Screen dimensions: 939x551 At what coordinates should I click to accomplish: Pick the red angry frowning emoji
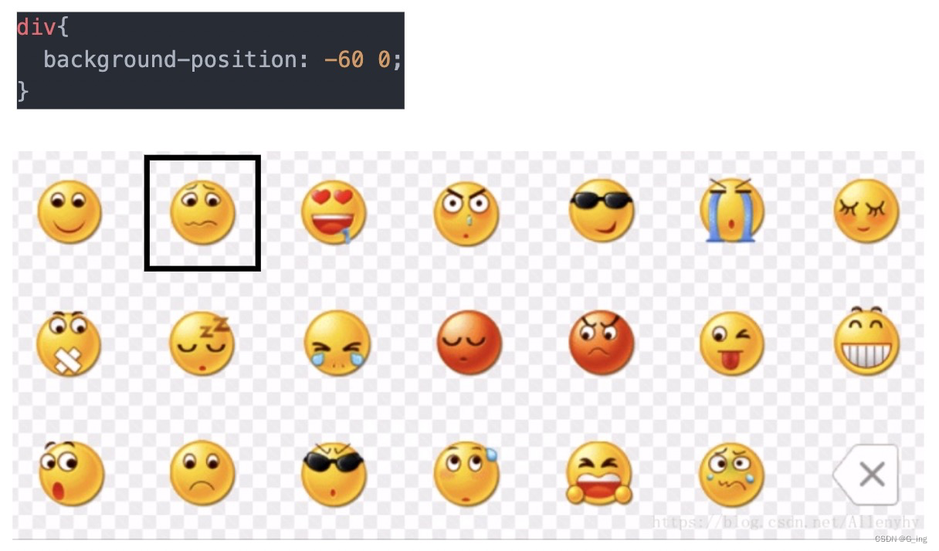[601, 343]
